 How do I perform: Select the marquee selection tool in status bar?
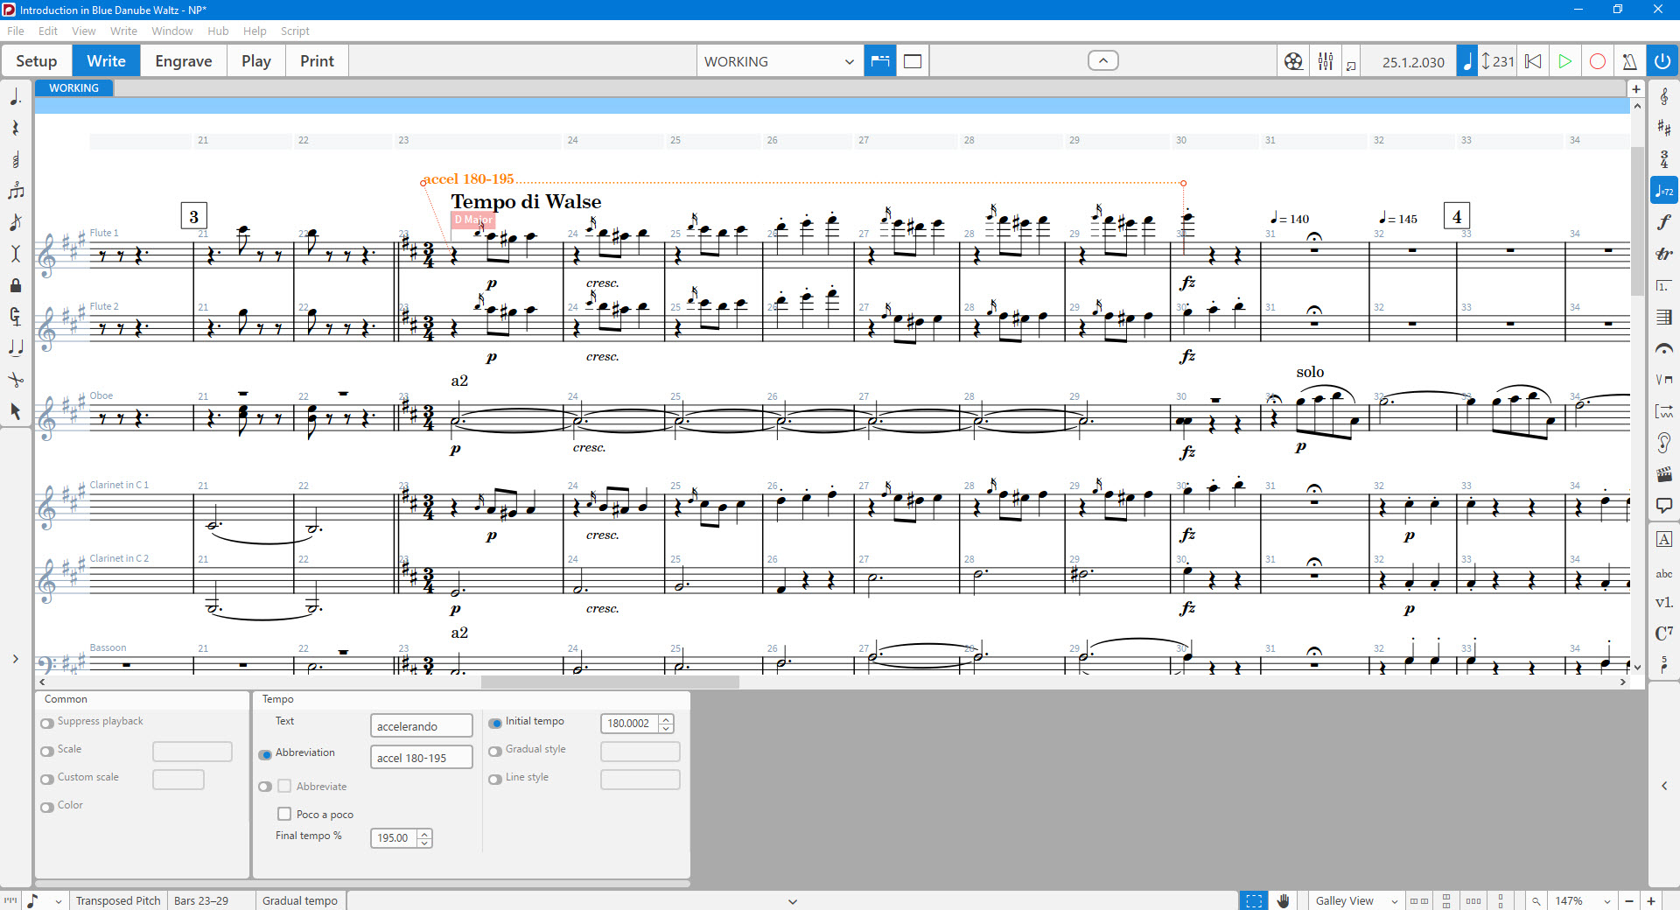1254,900
